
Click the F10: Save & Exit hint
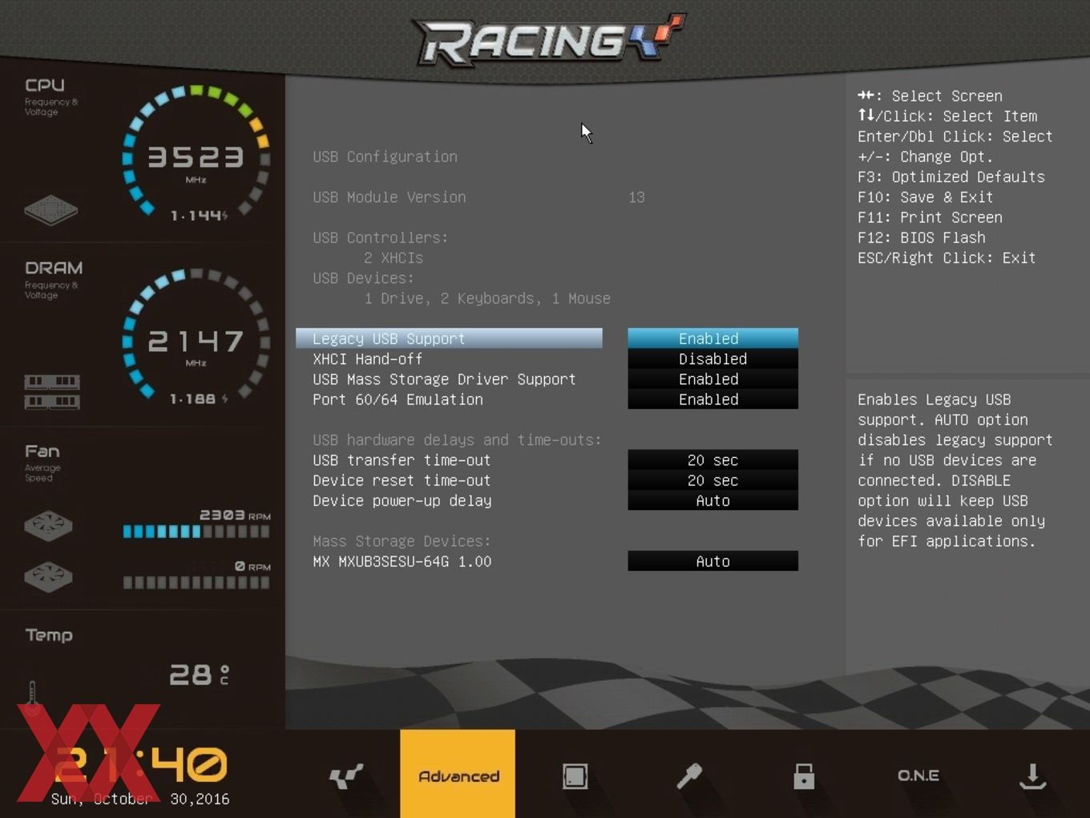point(925,197)
